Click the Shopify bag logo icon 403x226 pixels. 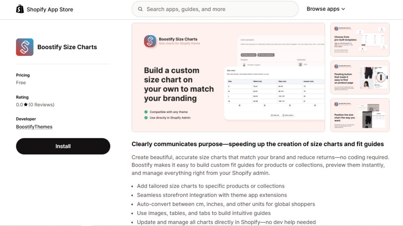(20, 9)
